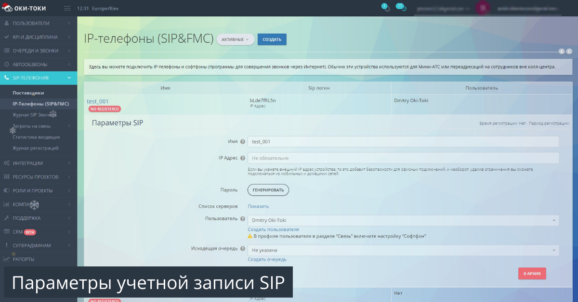Viewport: 578px width, 302px height.
Task: Click the КОМПАНИЯ bar-chart icon
Action: pyautogui.click(x=7, y=204)
